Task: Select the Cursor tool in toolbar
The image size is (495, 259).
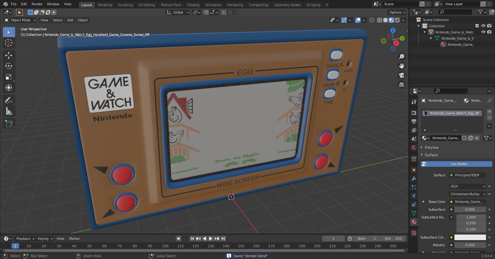Action: pos(9,43)
